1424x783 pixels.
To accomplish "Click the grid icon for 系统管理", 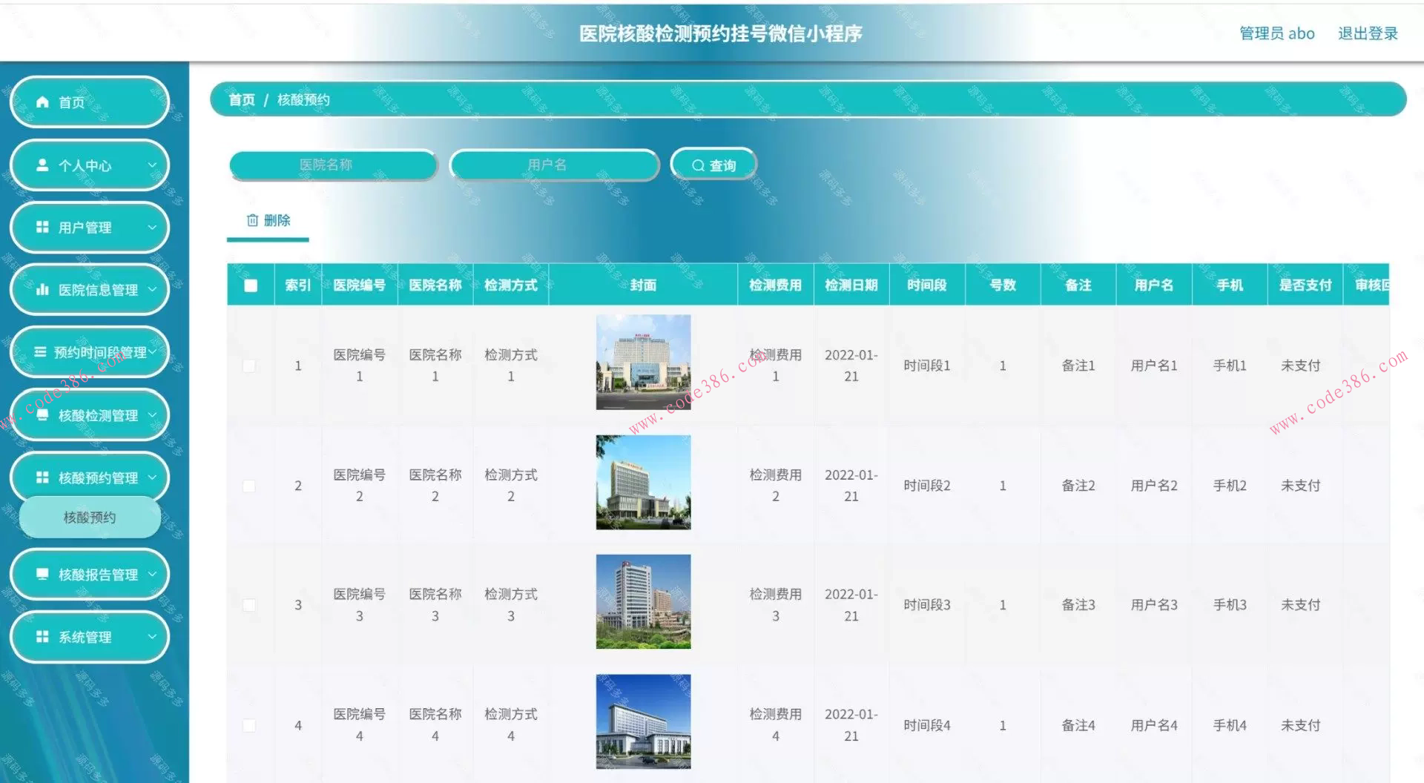I will tap(42, 636).
